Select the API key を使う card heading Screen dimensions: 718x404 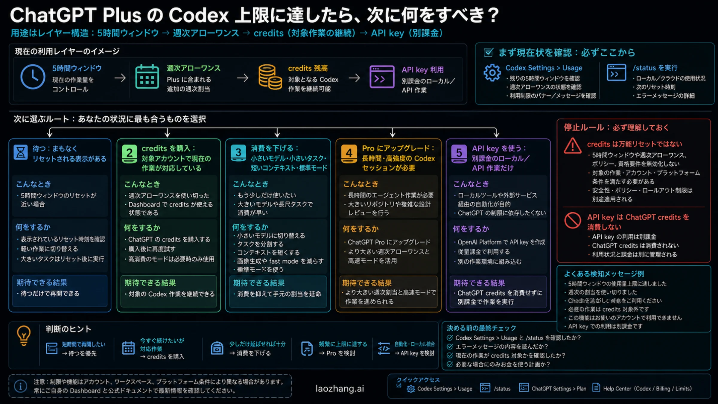(501, 158)
